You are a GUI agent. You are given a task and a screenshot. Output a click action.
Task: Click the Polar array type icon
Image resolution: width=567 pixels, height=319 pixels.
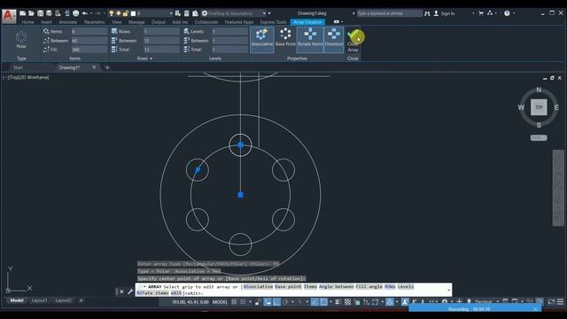[x=21, y=40]
